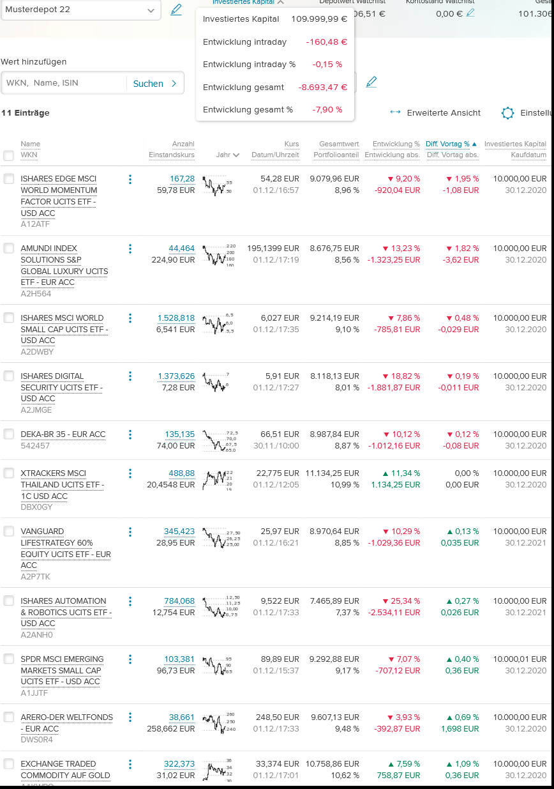Open three-dot menu for Arero-Der Weltfonds
The width and height of the screenshot is (554, 789).
(x=130, y=717)
